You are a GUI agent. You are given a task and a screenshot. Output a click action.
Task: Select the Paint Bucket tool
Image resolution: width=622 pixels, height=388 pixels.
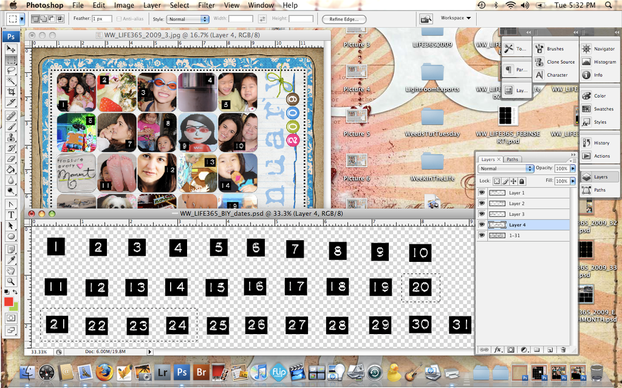pos(11,170)
